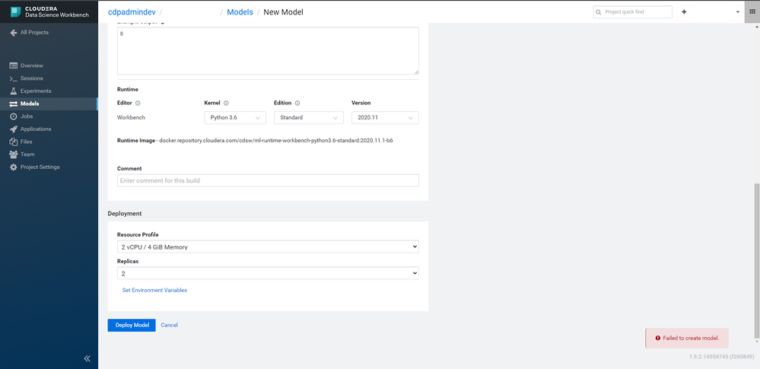Click the Jobs clock icon
Viewport: 760px width, 369px height.
[14, 116]
